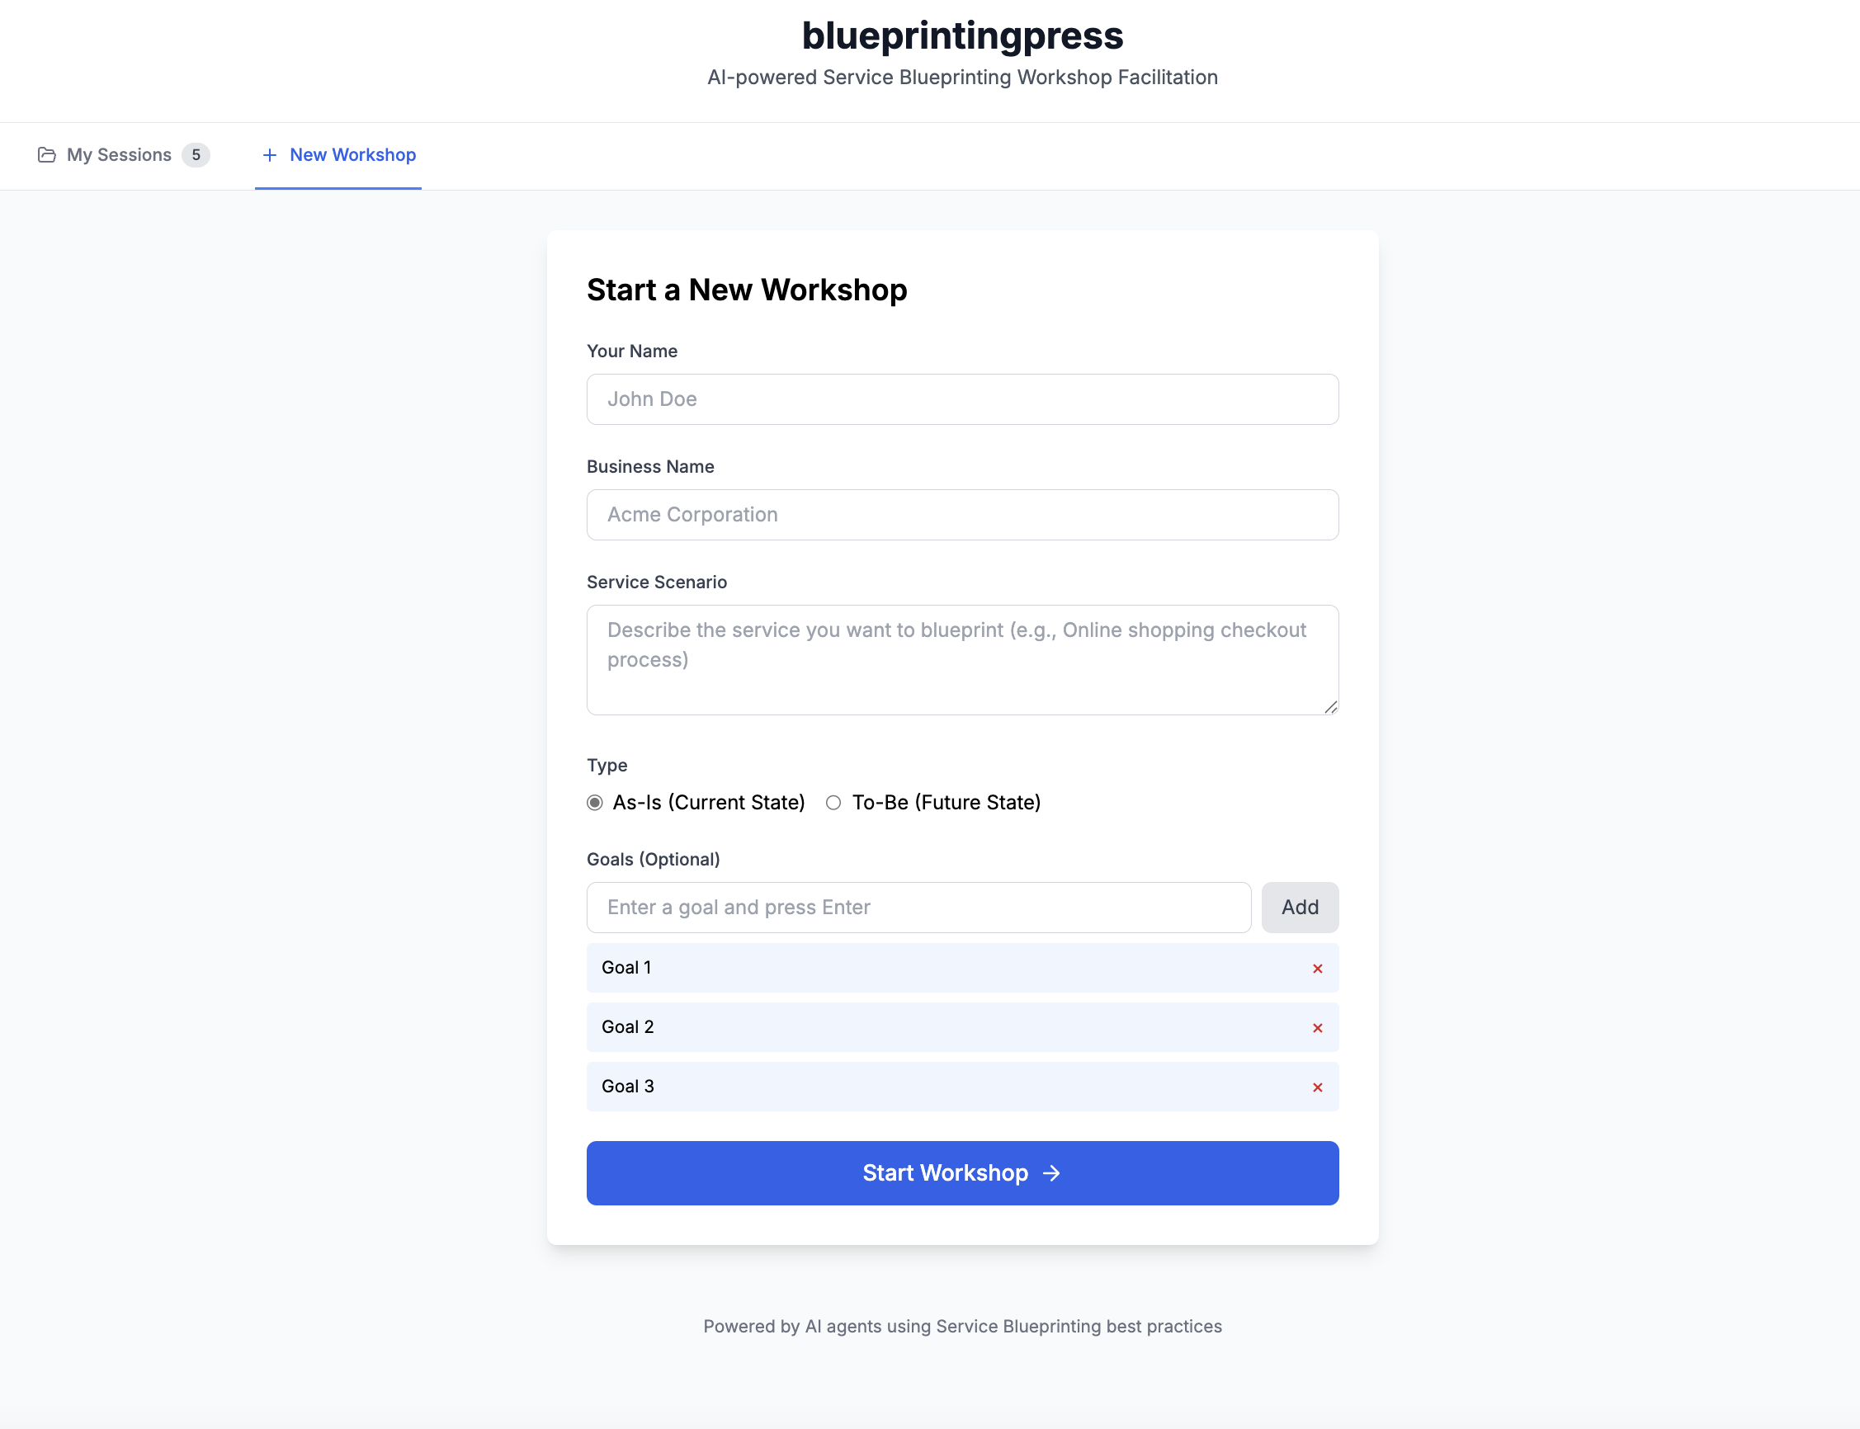Click the arrow icon on Start Workshop

(1051, 1173)
